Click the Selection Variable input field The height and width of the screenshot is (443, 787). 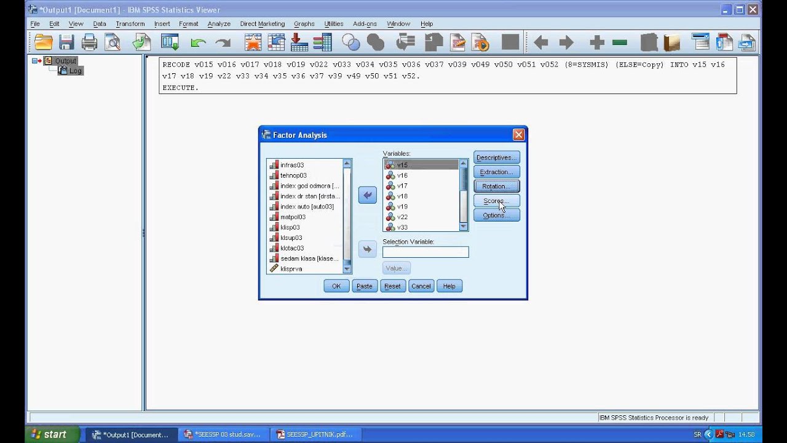[425, 252]
